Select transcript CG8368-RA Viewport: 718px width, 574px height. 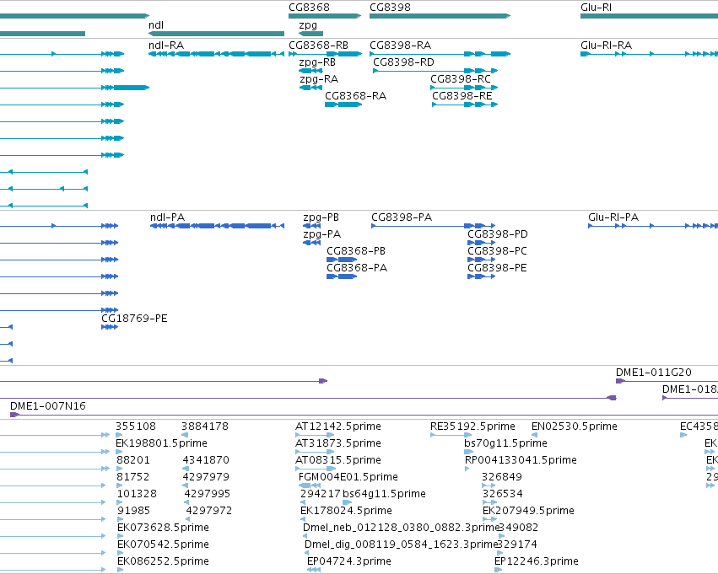click(x=343, y=105)
